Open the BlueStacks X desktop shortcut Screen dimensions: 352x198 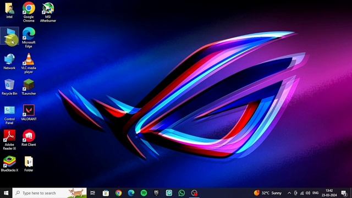click(x=9, y=164)
